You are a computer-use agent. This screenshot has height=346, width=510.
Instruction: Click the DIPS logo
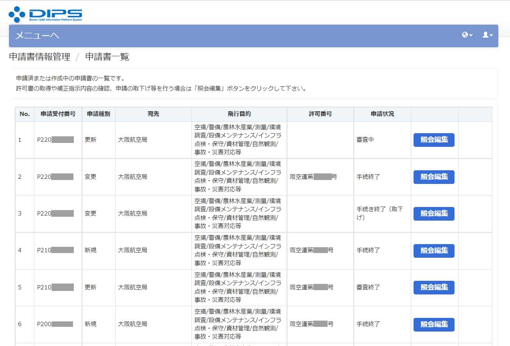[x=45, y=14]
